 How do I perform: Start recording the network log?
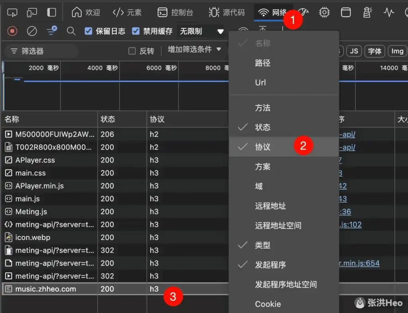click(13, 31)
